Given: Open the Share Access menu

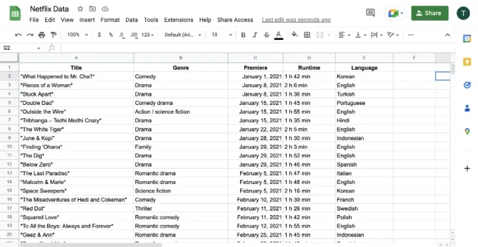Looking at the screenshot, I should tap(235, 20).
